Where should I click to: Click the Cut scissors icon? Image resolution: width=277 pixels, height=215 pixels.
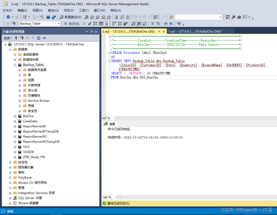point(116,17)
